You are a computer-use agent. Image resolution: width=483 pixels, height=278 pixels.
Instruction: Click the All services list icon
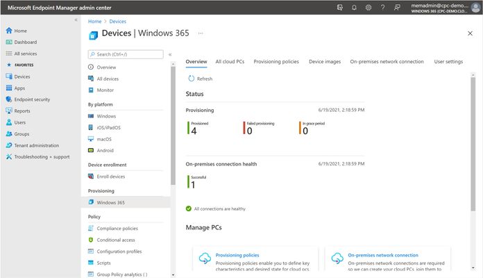(9, 54)
